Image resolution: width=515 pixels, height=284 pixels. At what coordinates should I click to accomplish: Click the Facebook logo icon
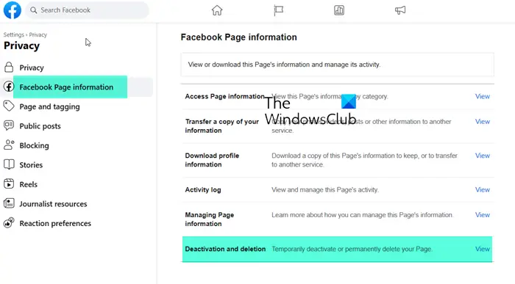coord(13,10)
